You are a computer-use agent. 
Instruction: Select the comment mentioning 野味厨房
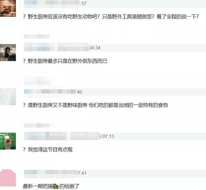point(95,105)
